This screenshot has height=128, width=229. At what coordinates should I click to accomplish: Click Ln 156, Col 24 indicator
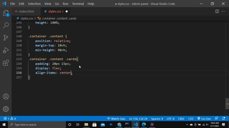[138, 118]
